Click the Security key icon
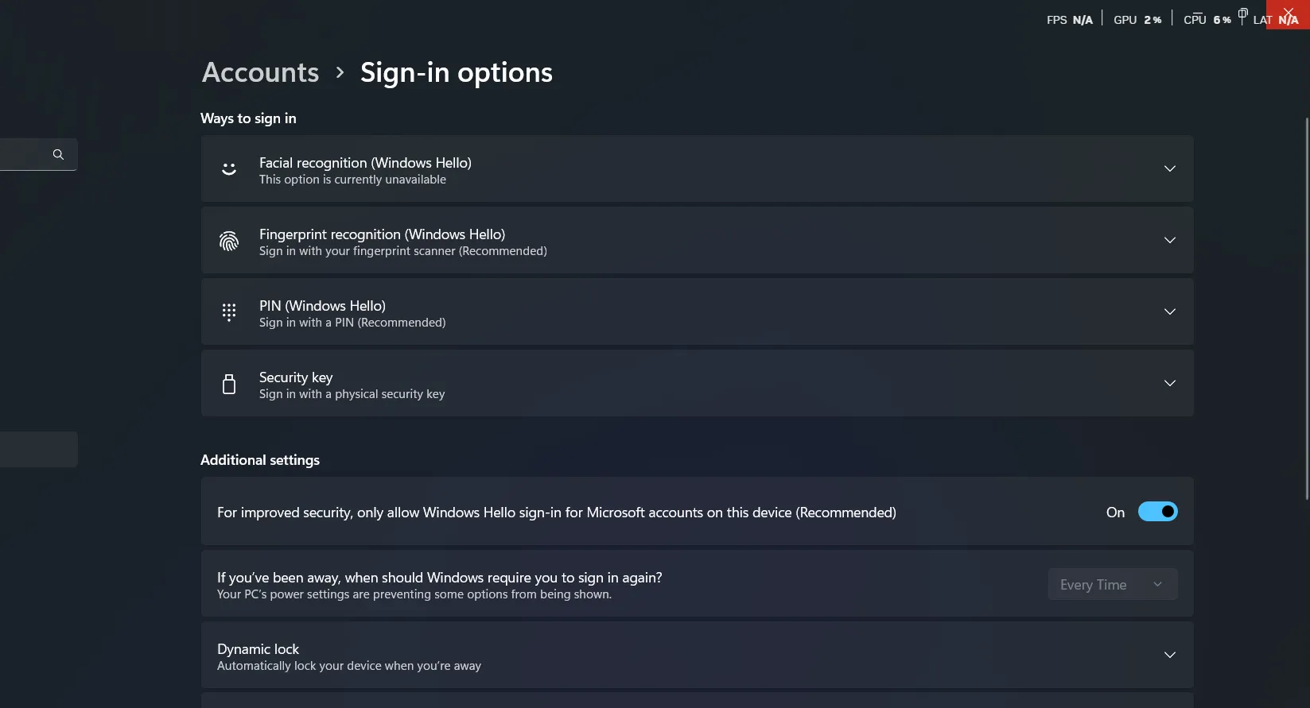The image size is (1310, 708). click(229, 383)
